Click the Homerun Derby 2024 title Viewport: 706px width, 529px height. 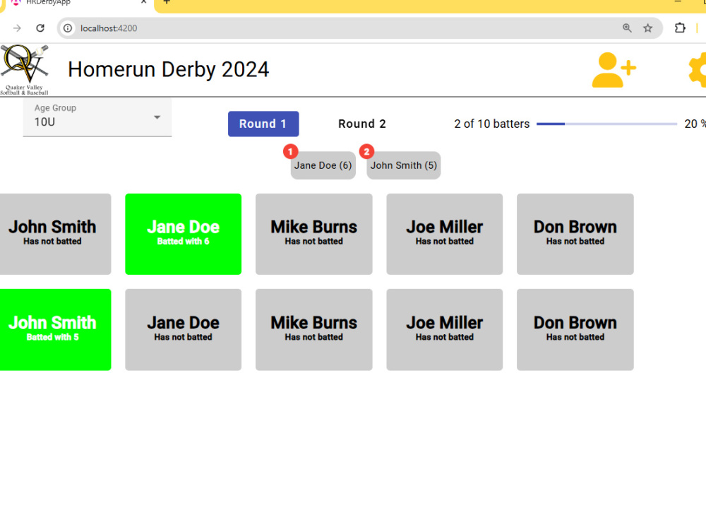coord(169,70)
